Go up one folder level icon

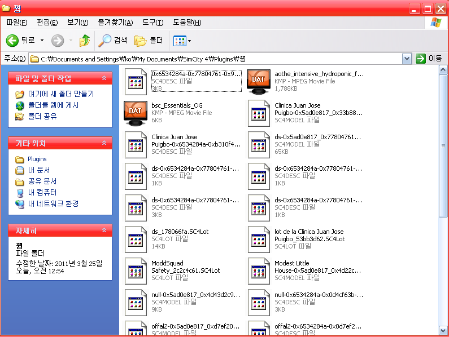(x=85, y=41)
